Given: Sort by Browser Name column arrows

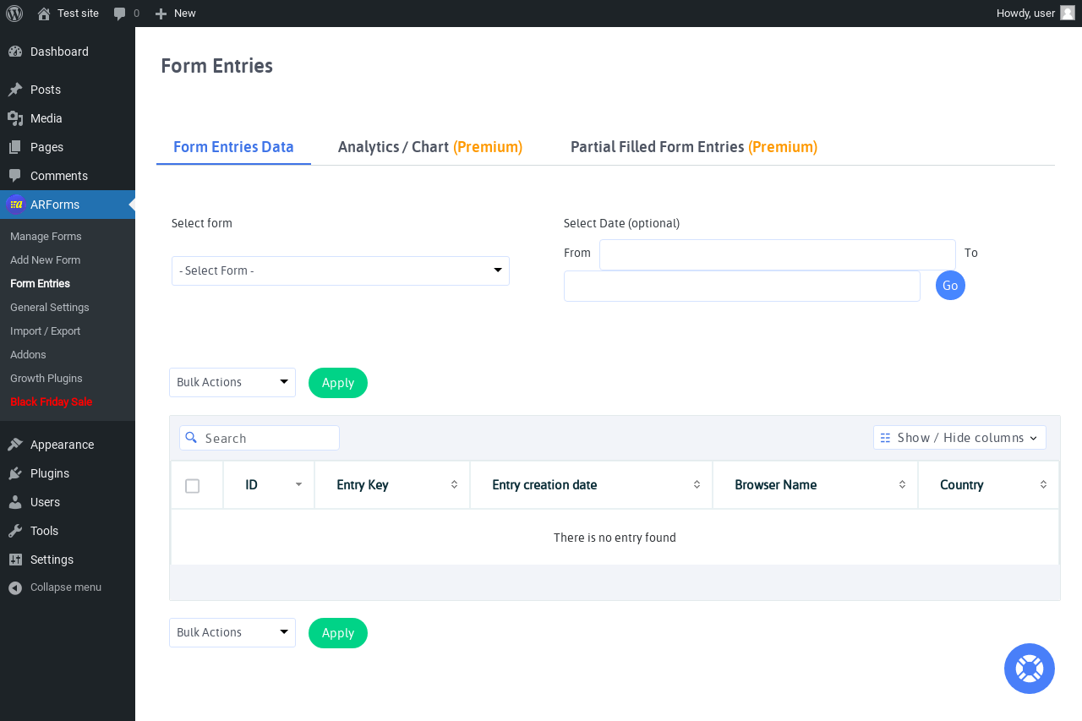Looking at the screenshot, I should 902,484.
